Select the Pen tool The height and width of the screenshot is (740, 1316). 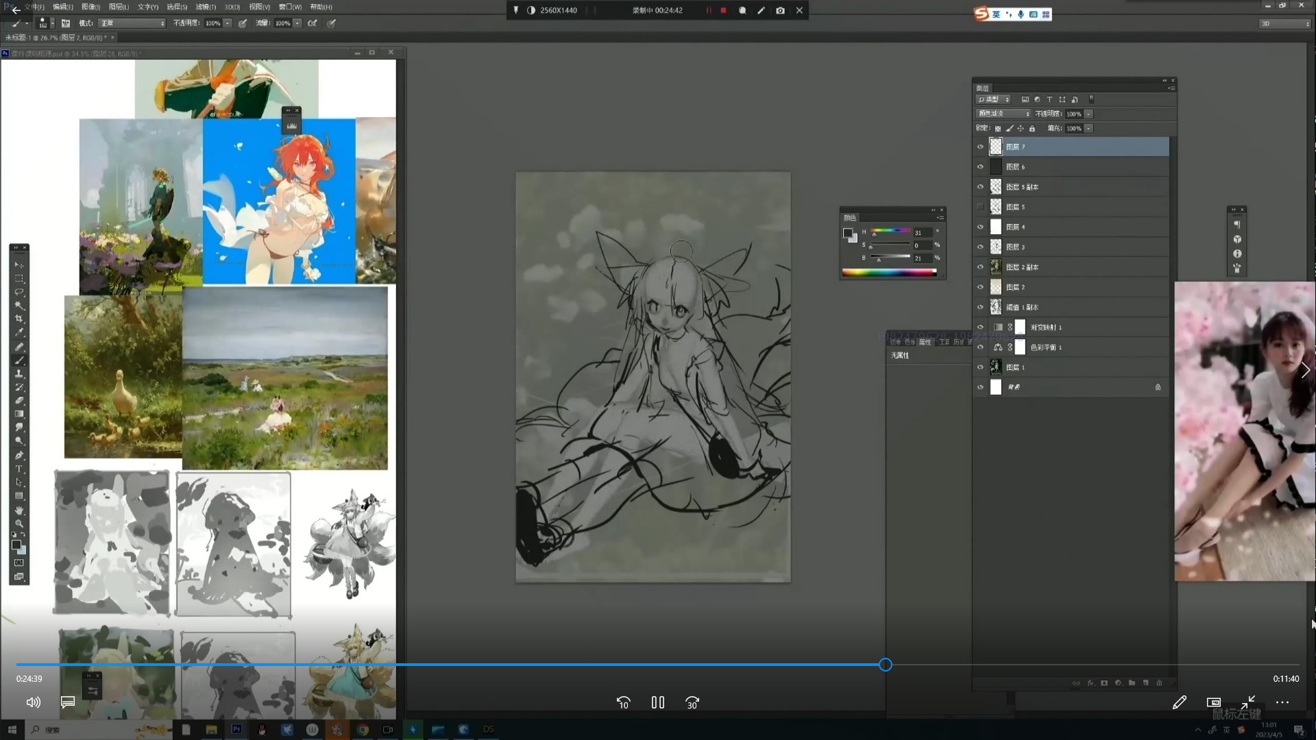[x=19, y=456]
